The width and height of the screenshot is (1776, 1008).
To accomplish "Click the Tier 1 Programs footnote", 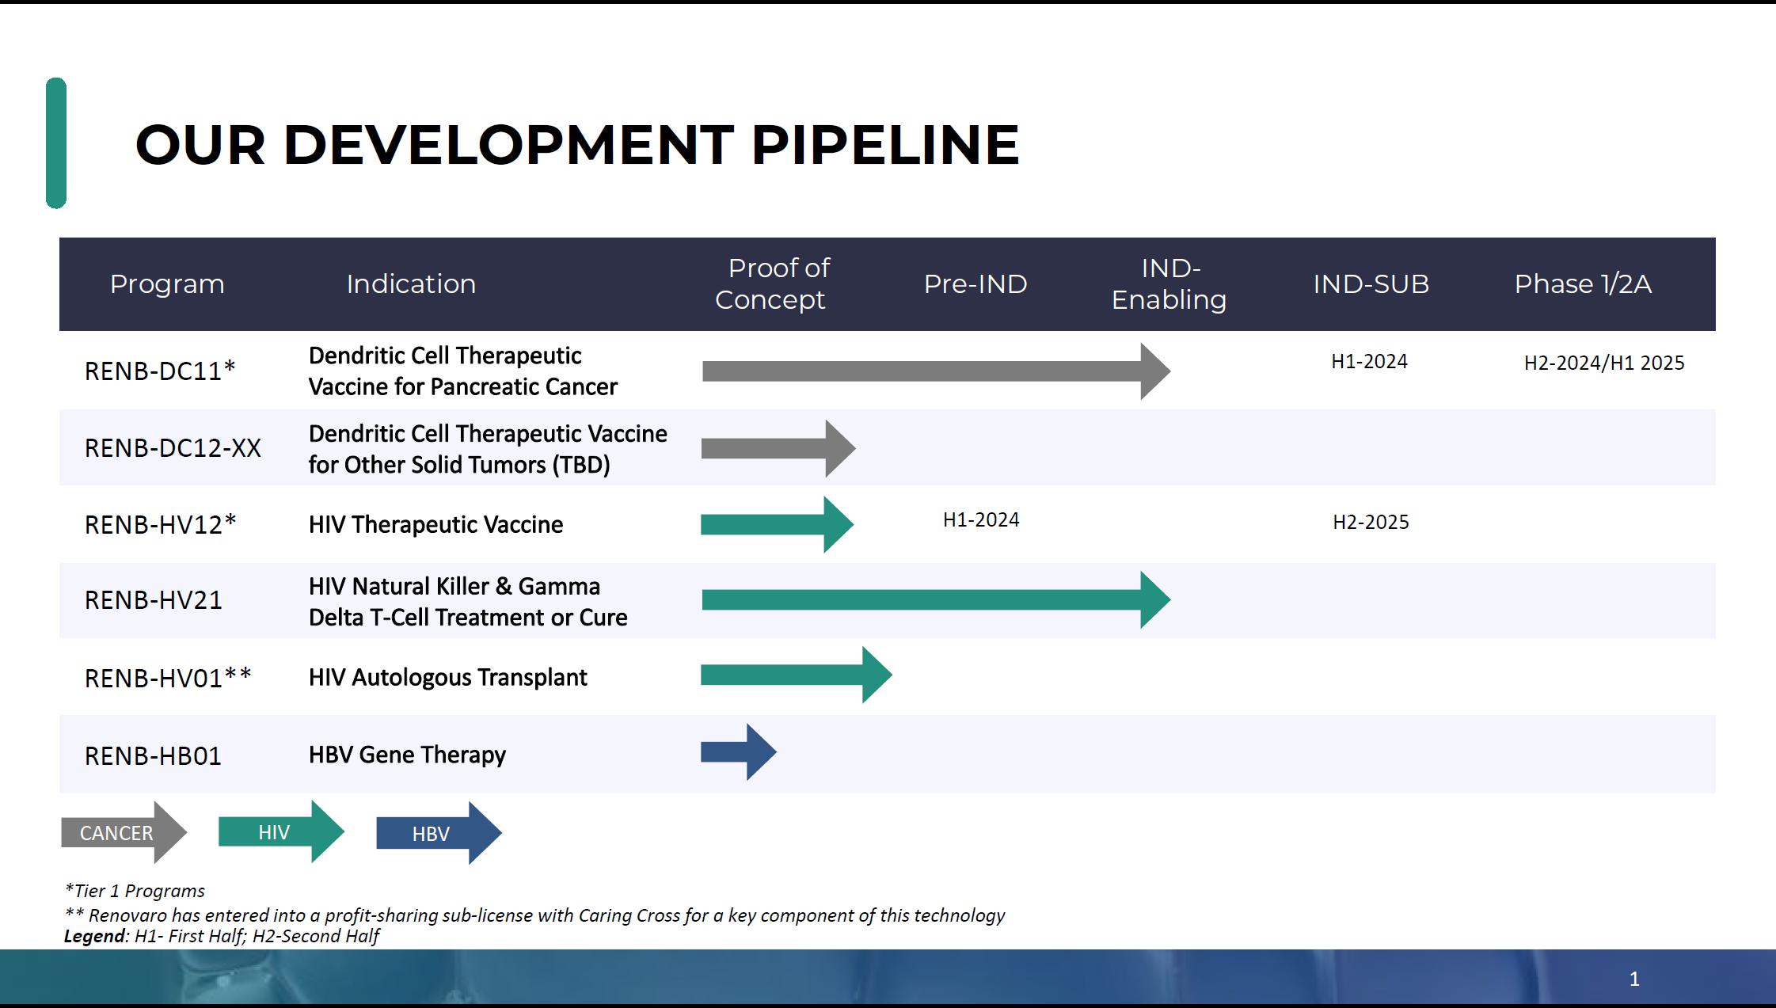I will click(135, 892).
